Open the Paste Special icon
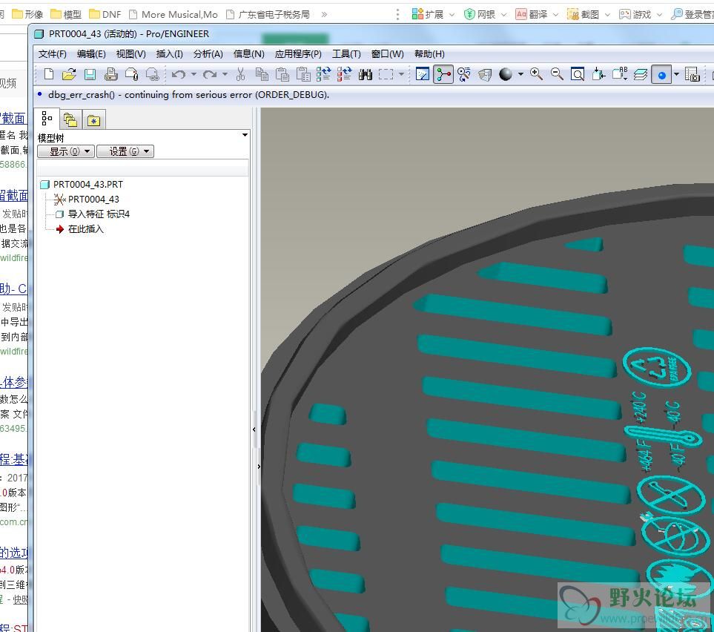Screen dimensions: 714x632 click(303, 74)
